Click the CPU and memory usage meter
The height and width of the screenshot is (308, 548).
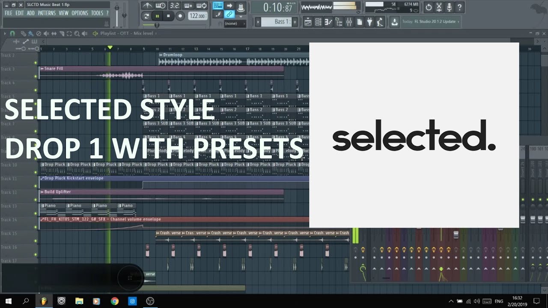(392, 7)
